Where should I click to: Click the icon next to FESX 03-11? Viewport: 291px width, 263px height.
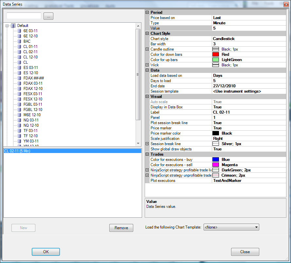[x=19, y=94]
